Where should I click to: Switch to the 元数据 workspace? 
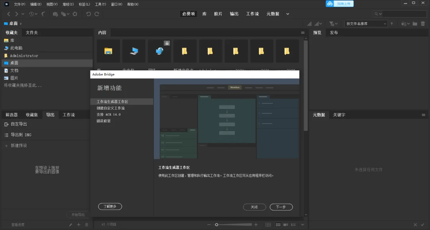(x=273, y=14)
